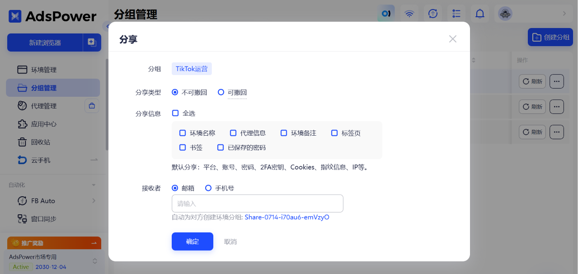Open the task list icon in header
The height and width of the screenshot is (274, 578).
click(456, 14)
